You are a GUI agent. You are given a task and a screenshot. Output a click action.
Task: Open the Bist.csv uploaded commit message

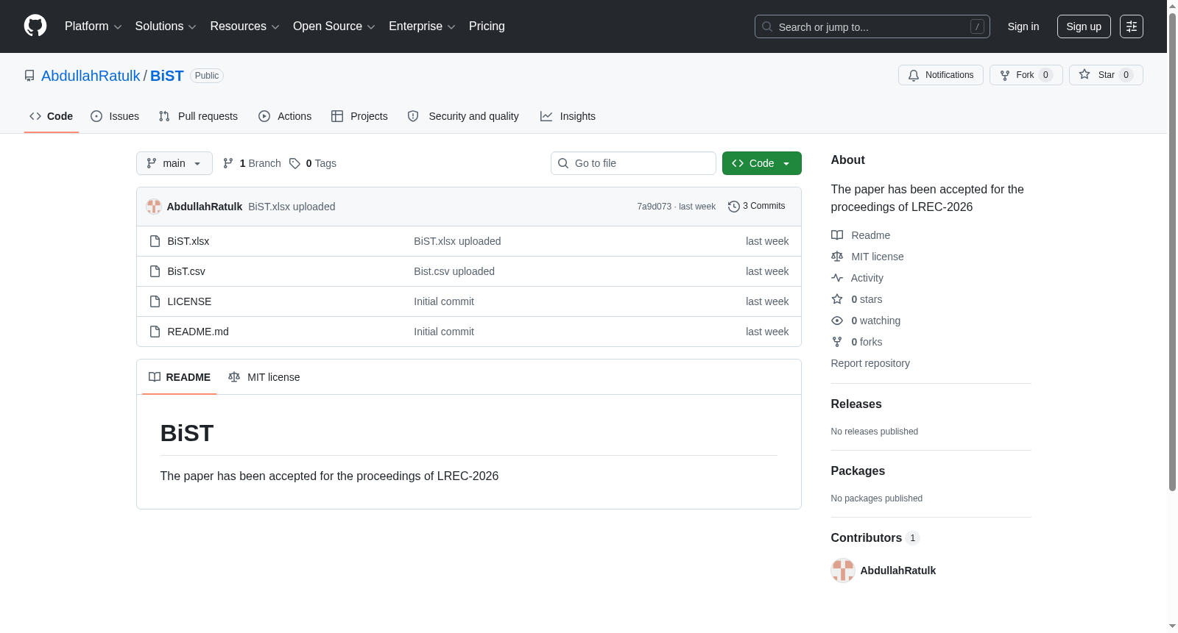(454, 271)
